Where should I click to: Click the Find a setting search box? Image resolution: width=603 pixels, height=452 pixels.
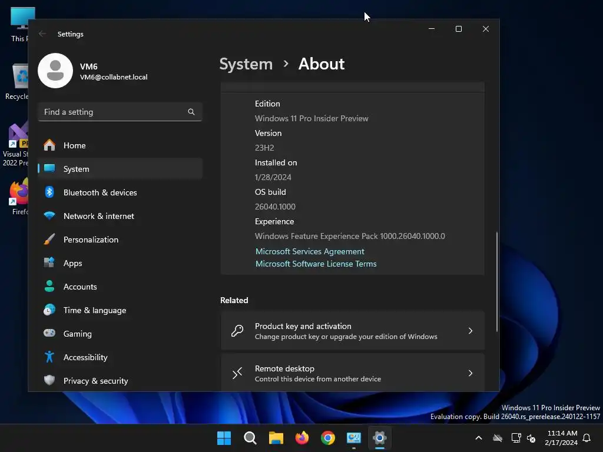[x=120, y=112]
